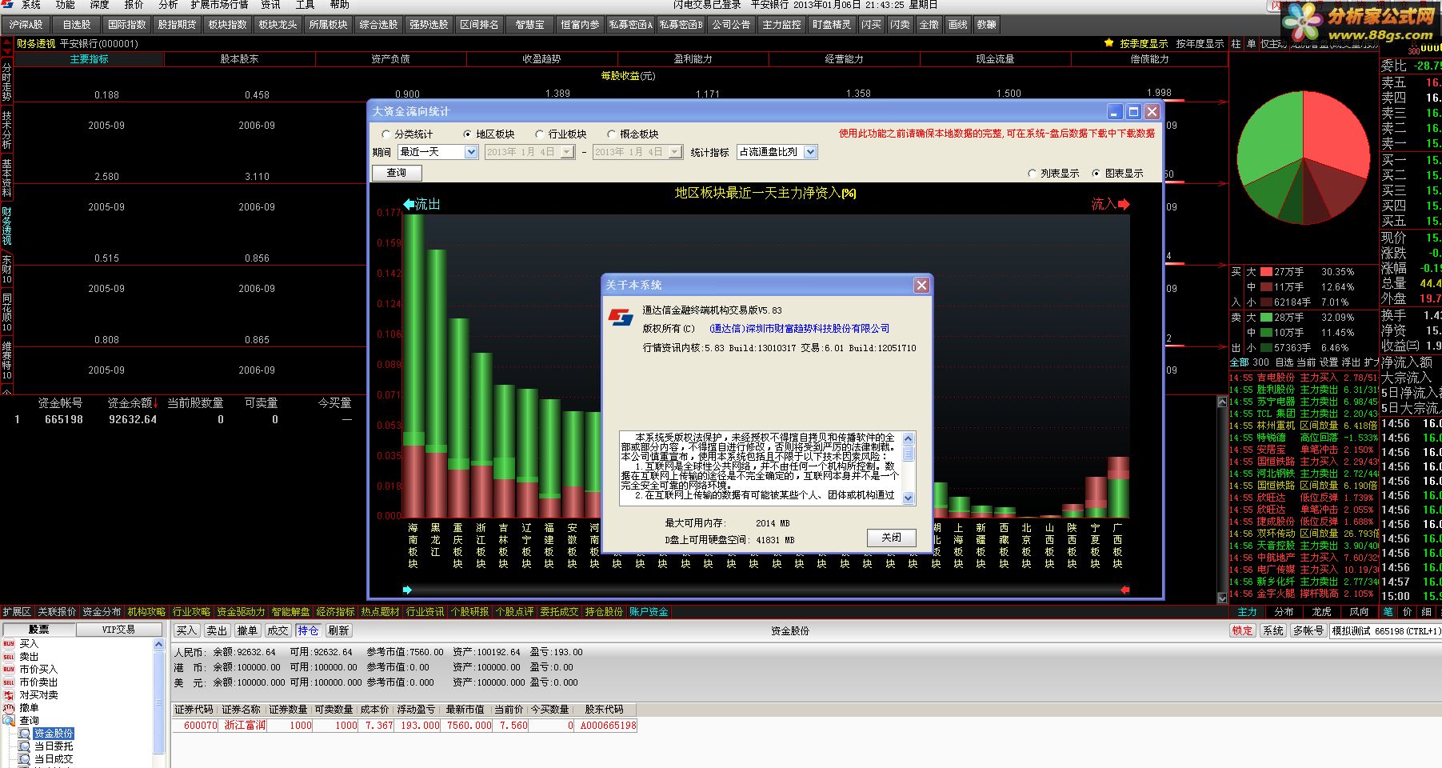Open the 分析 menu
Screen dimensions: 1442x768
(x=168, y=5)
